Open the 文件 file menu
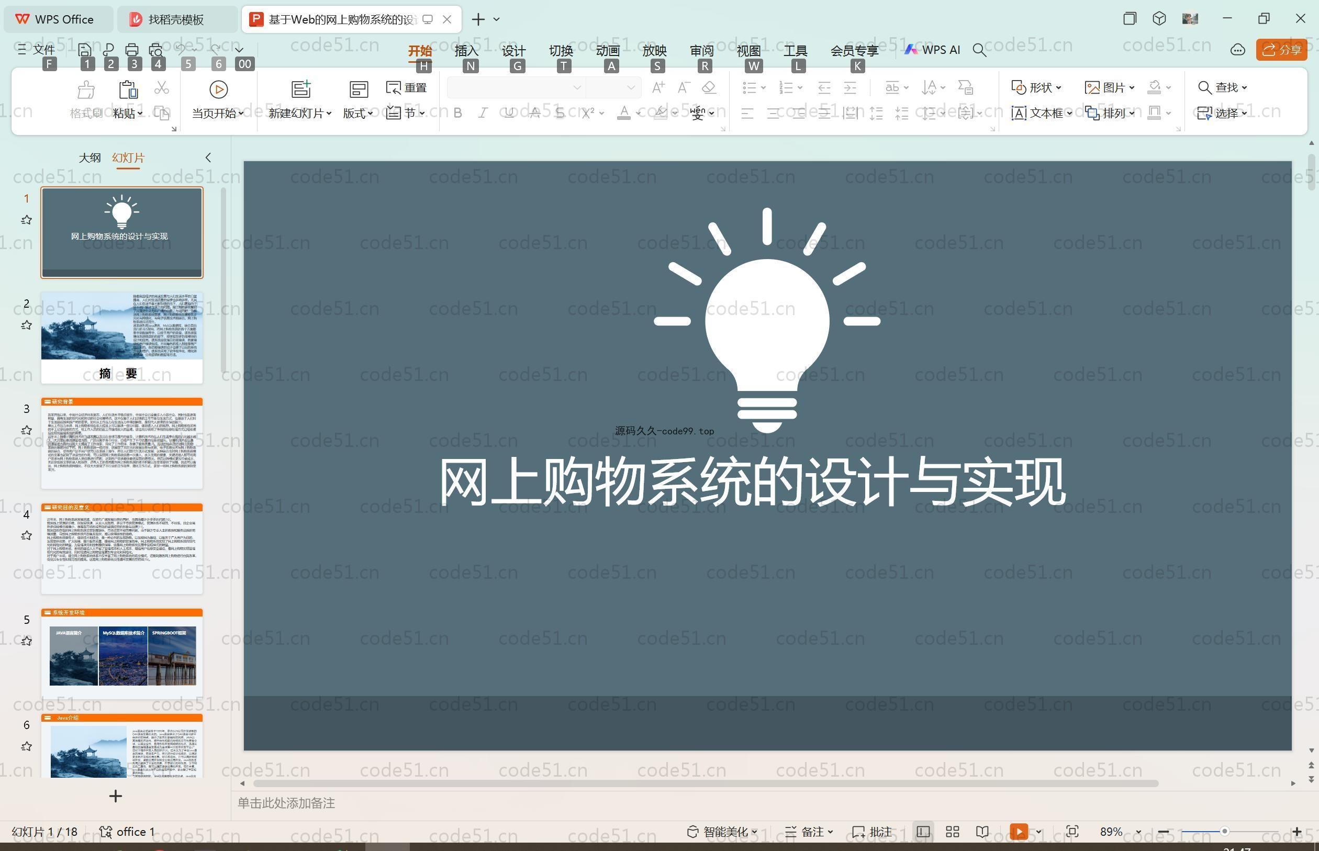This screenshot has height=851, width=1319. click(x=37, y=50)
